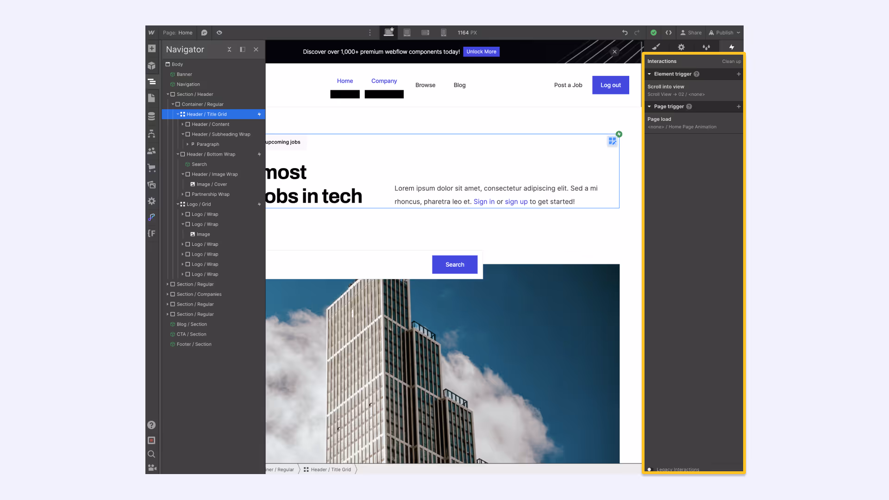Toggle the Legacy Interactions switch

650,469
